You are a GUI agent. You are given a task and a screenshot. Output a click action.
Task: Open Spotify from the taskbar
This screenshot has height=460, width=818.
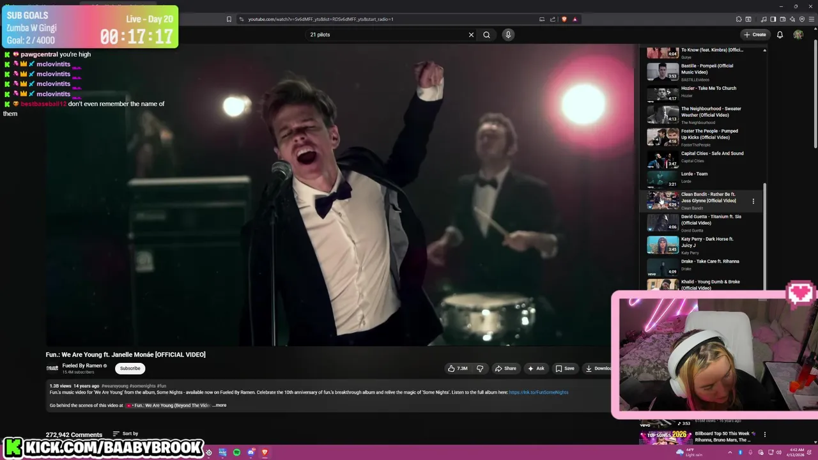(236, 452)
